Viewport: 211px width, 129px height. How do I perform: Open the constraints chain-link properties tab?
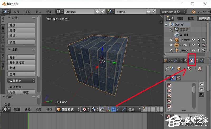tap(171, 61)
